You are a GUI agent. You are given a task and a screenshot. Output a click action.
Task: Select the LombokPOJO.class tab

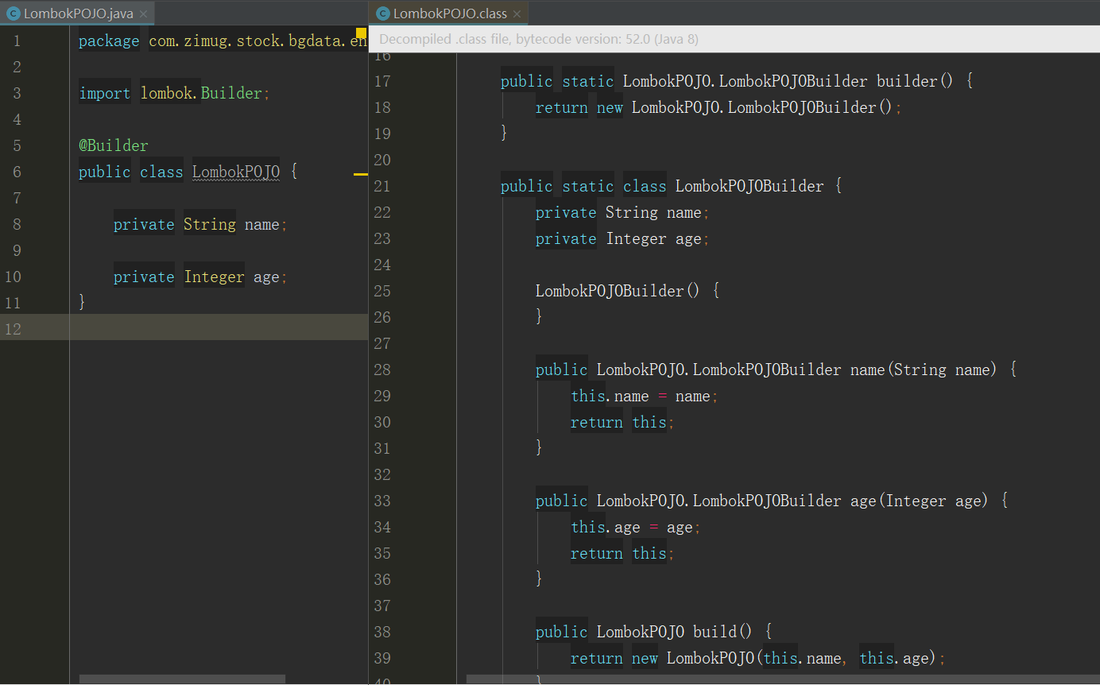coord(450,14)
